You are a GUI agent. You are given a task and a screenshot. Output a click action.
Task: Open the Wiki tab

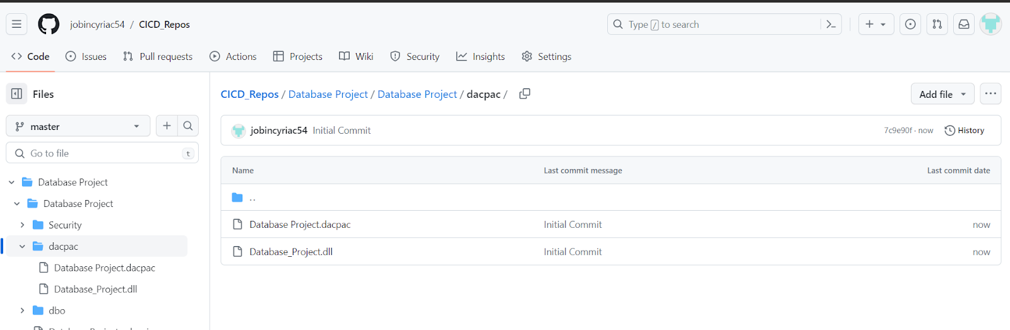coord(356,56)
